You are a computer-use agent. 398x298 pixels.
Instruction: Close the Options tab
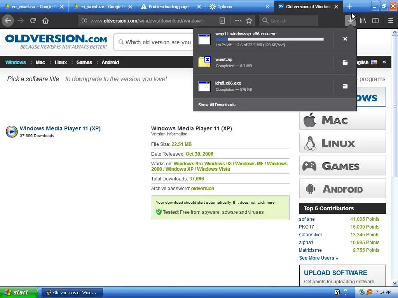click(x=267, y=7)
